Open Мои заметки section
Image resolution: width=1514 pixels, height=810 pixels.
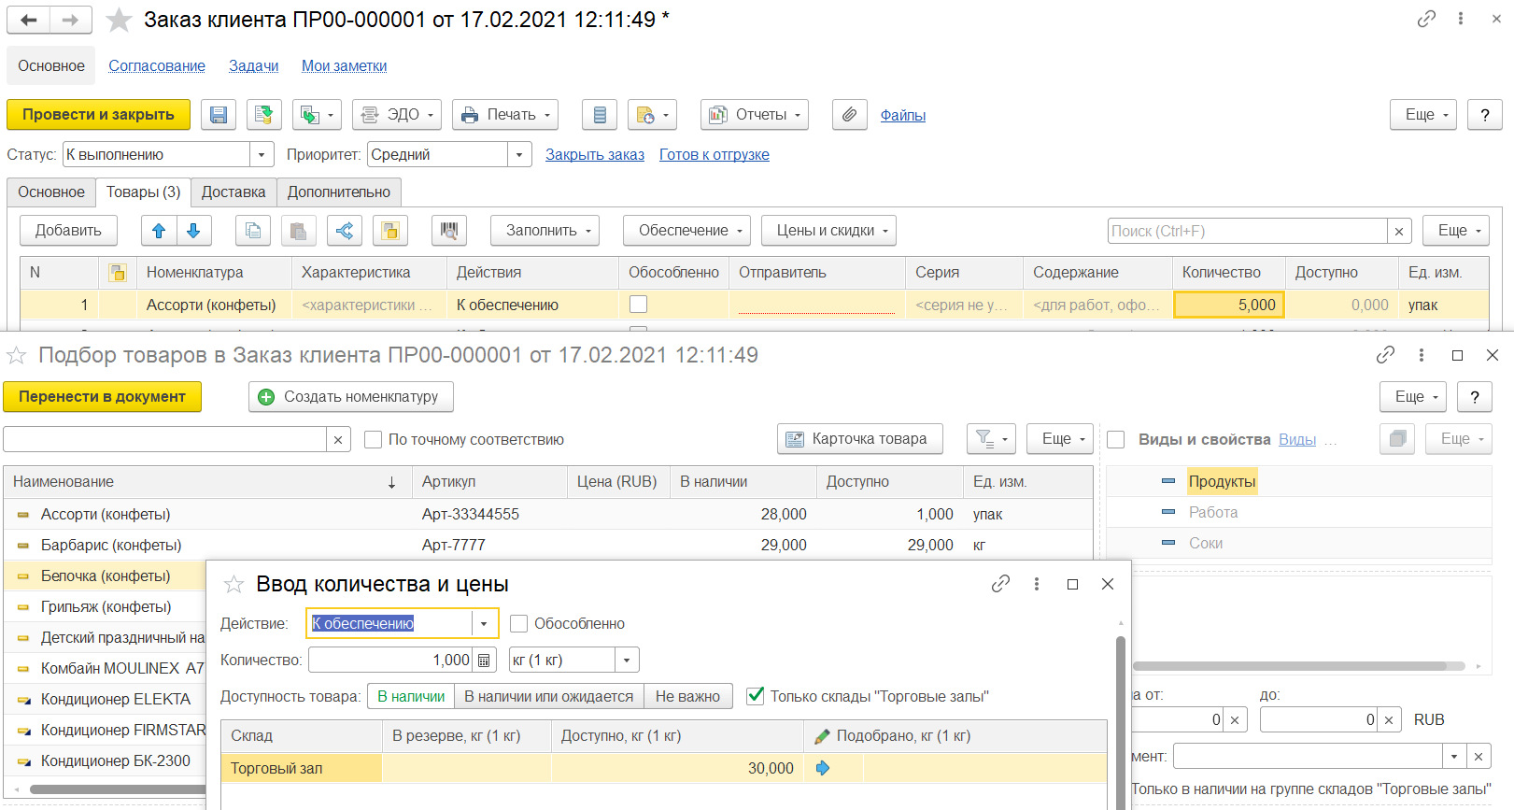pyautogui.click(x=344, y=65)
